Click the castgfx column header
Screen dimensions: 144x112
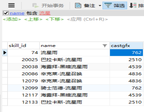pos(126,46)
